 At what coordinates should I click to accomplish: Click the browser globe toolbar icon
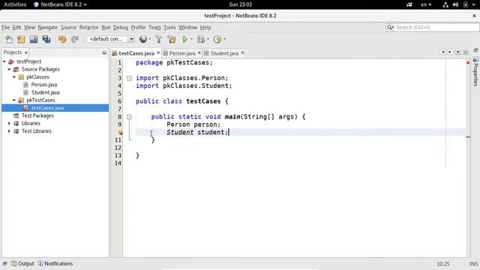click(142, 39)
